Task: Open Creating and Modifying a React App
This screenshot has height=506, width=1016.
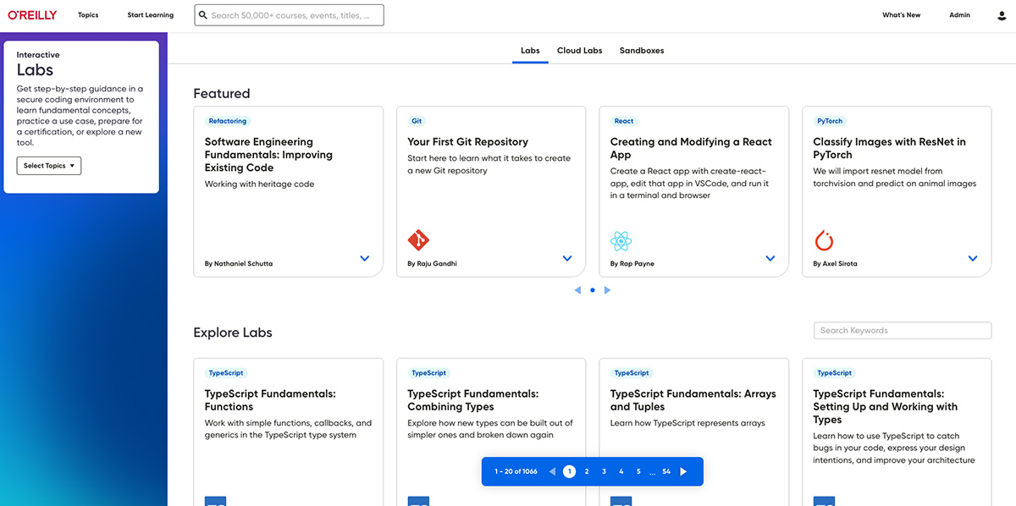Action: (691, 148)
